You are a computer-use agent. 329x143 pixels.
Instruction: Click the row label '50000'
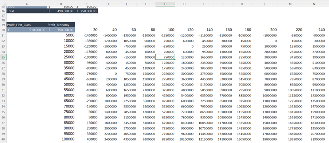(61, 84)
